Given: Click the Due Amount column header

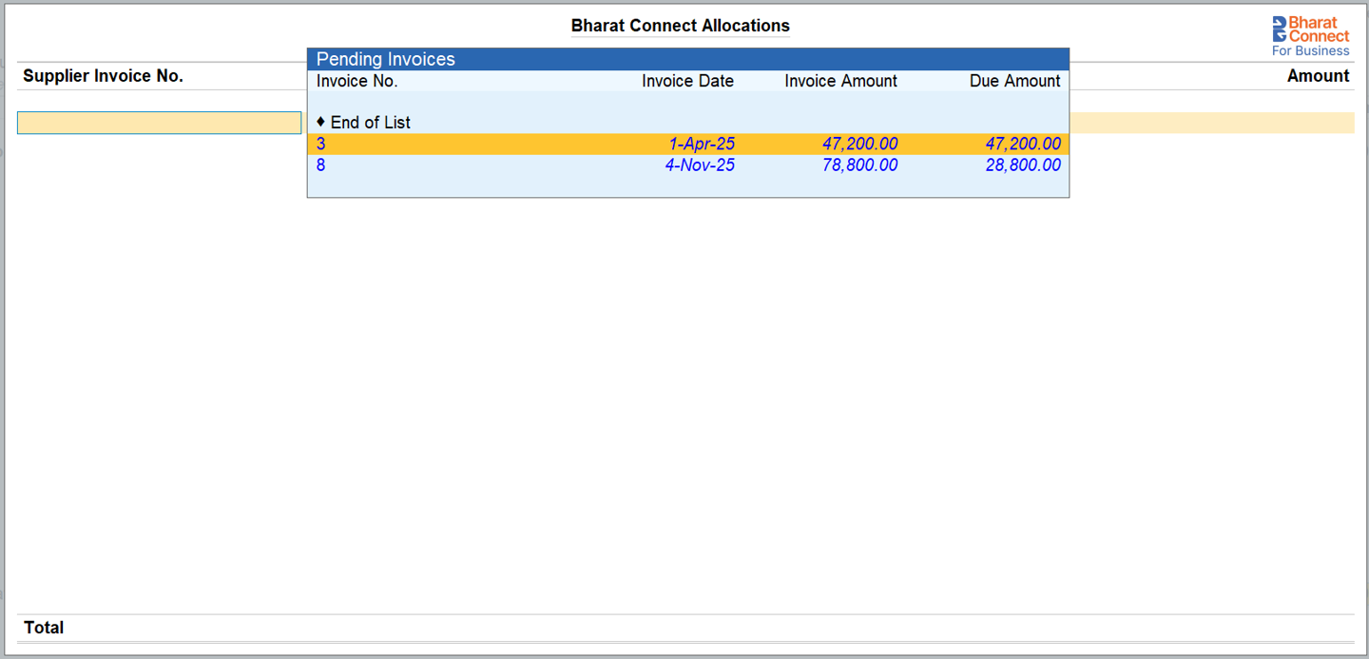Looking at the screenshot, I should pos(1014,82).
